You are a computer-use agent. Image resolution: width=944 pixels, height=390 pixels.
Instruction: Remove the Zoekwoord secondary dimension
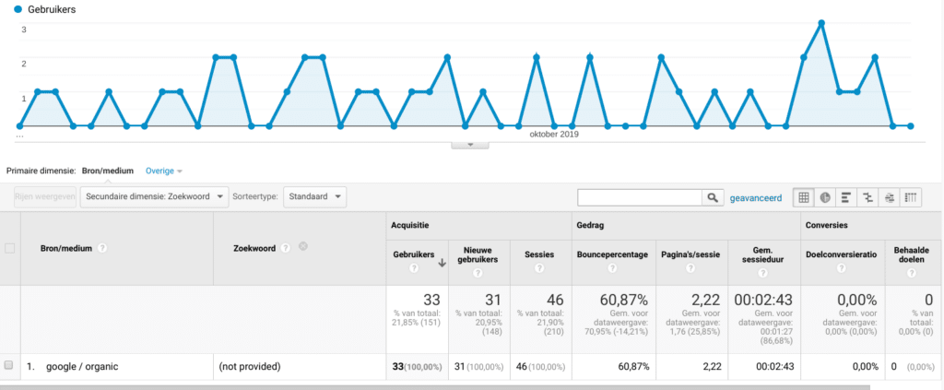(303, 247)
